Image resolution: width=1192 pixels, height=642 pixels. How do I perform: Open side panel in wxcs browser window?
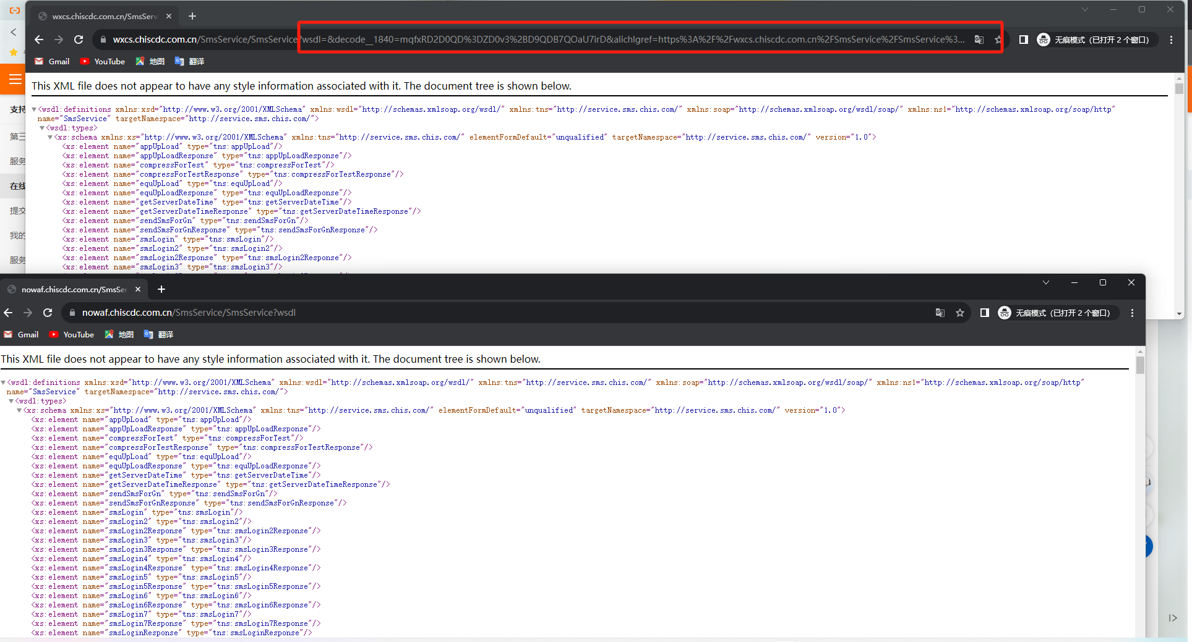[1024, 40]
